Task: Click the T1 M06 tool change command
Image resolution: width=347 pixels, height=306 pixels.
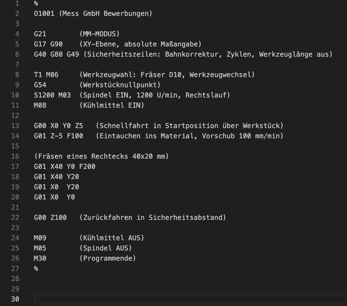Action: [x=46, y=75]
